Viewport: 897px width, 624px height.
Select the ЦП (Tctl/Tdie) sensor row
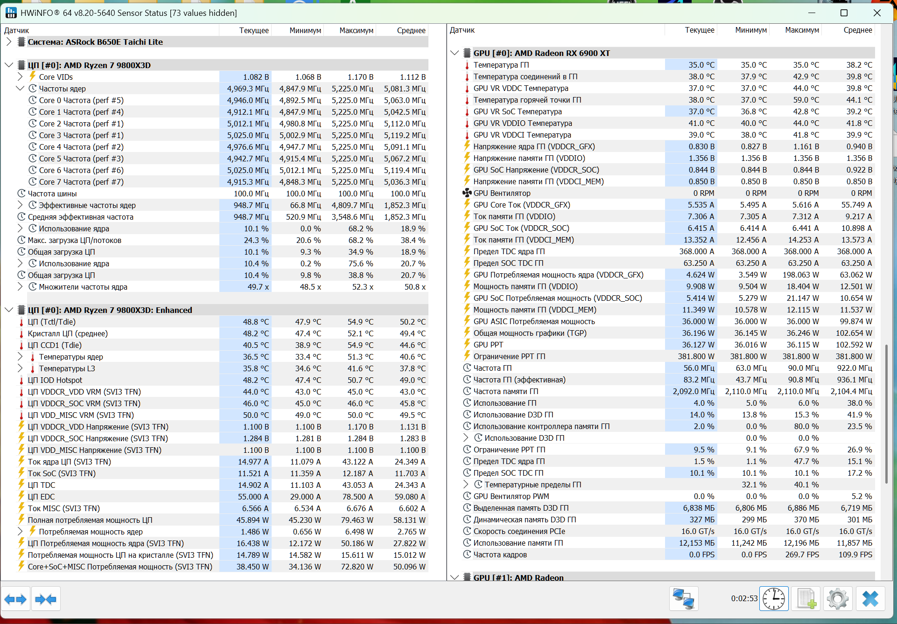point(51,322)
